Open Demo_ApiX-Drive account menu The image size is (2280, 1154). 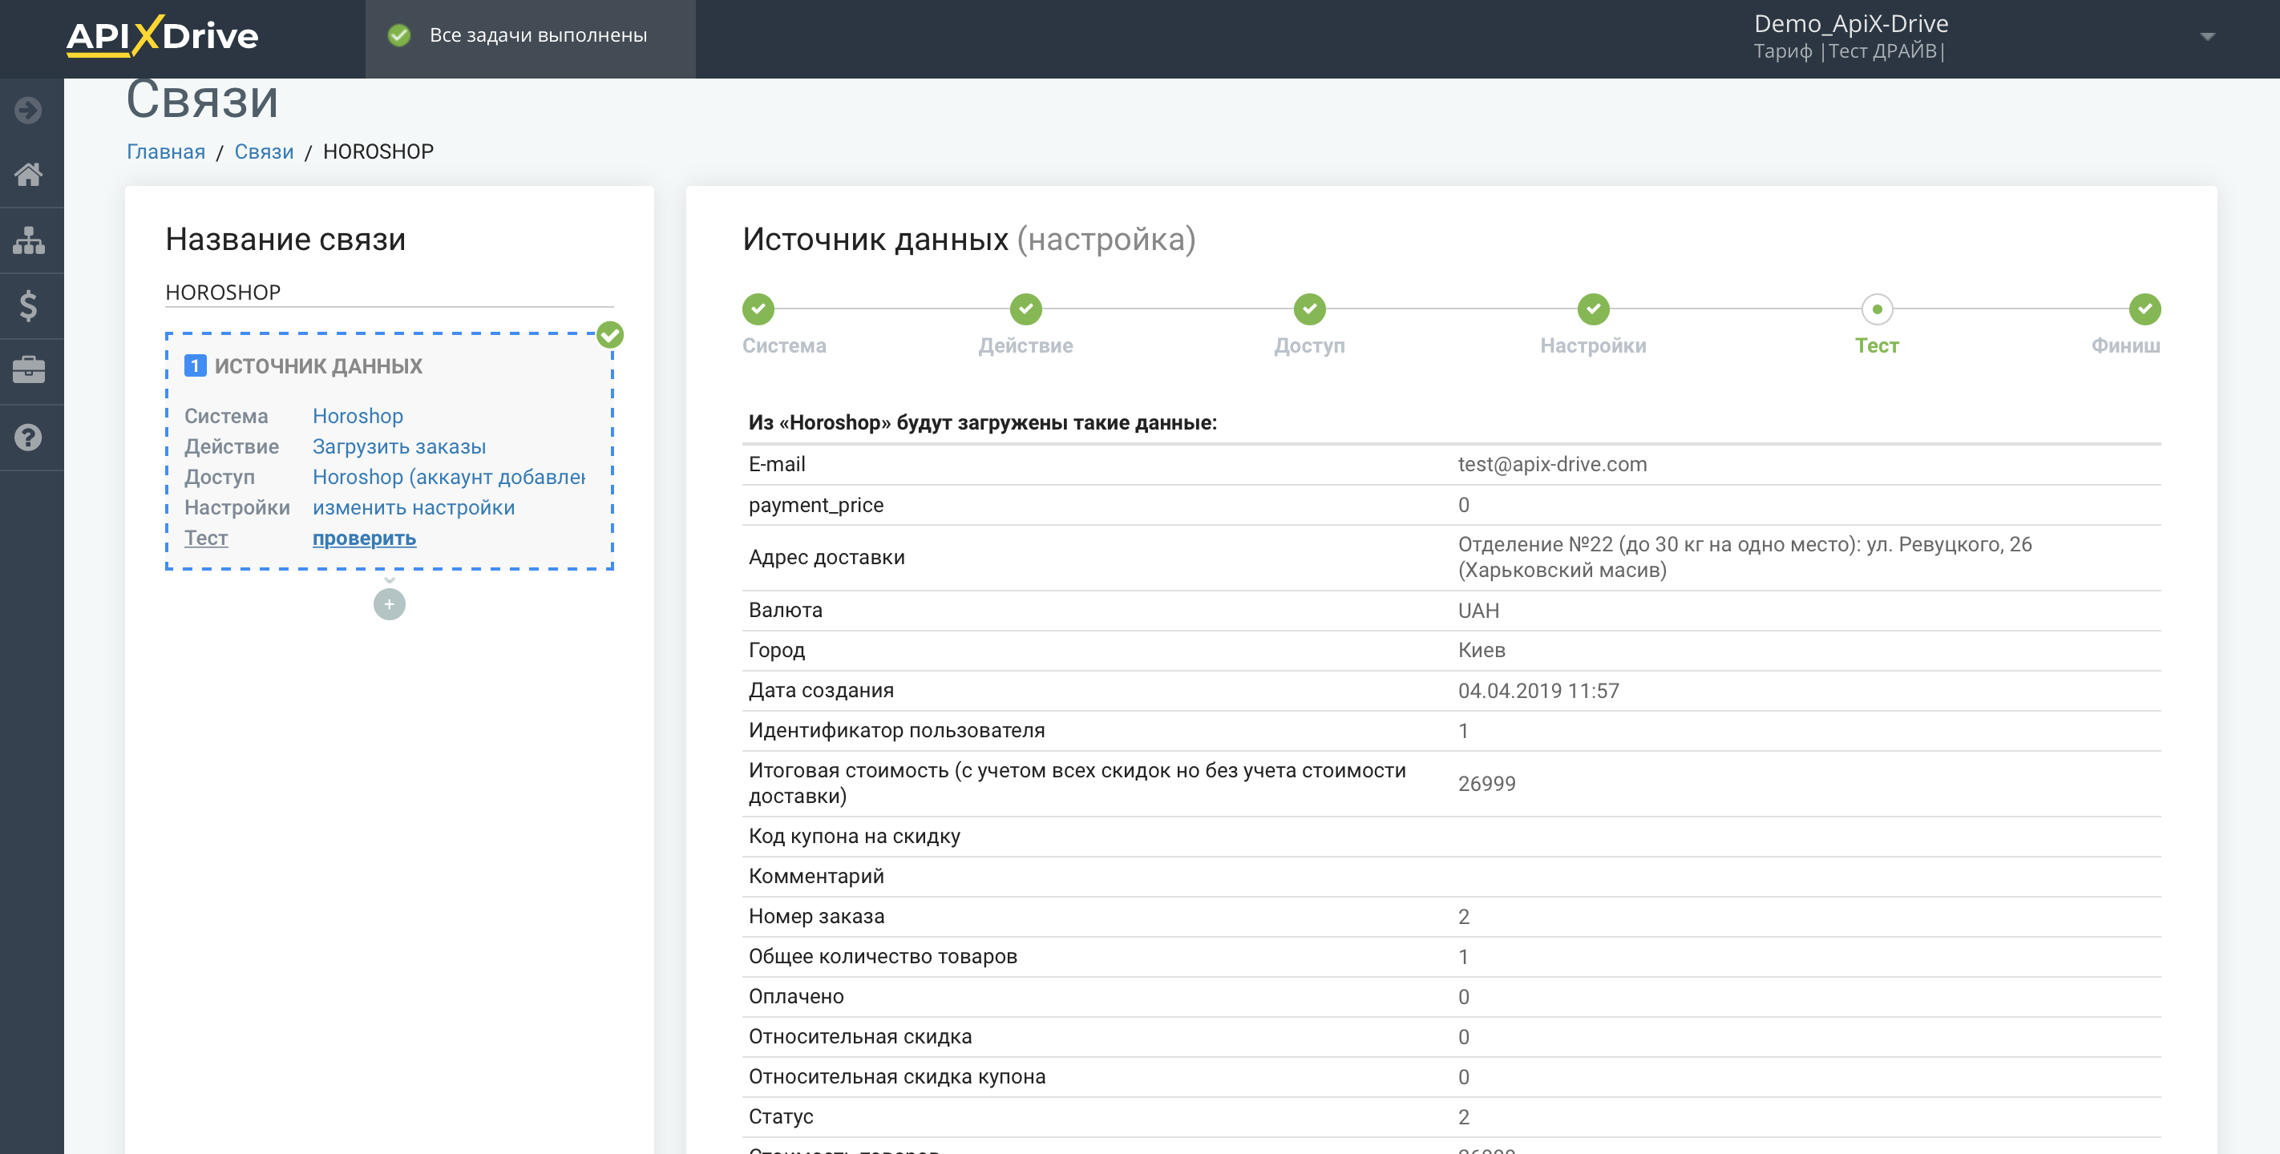click(x=1851, y=36)
